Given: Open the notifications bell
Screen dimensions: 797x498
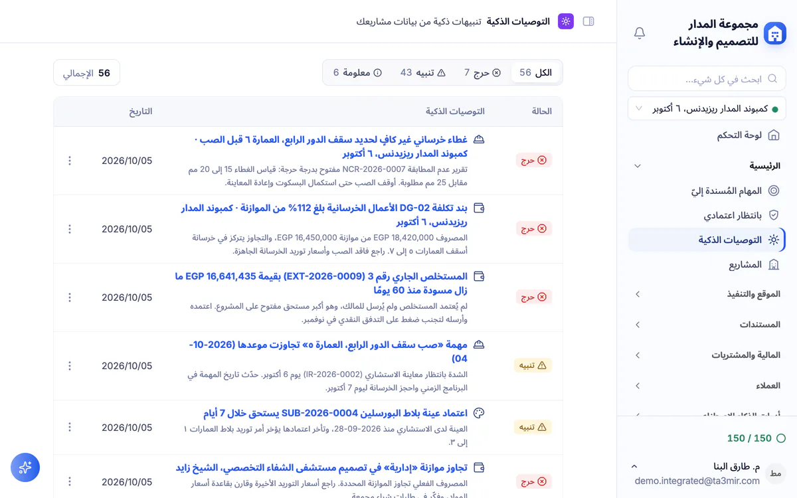Looking at the screenshot, I should tap(640, 33).
